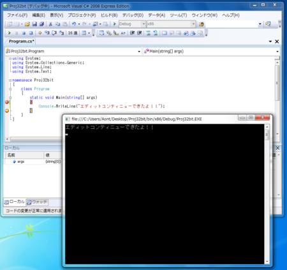
Task: Collapse the class Program outline region
Action: (10, 89)
